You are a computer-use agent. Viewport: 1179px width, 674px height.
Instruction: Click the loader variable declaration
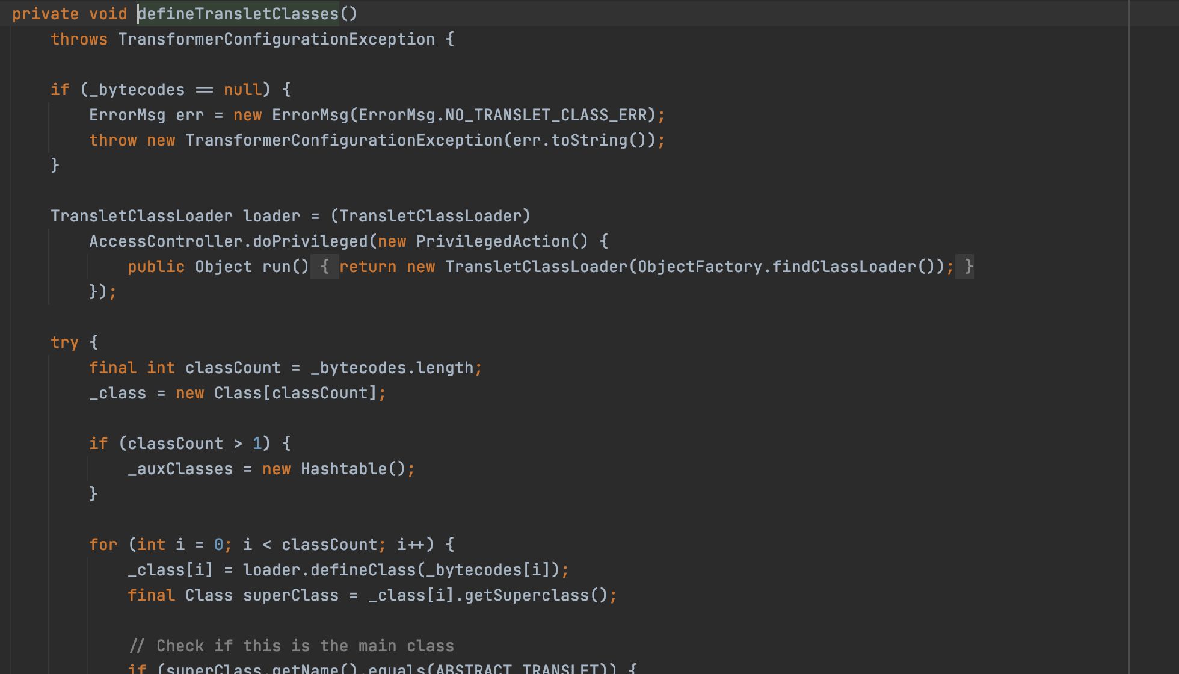[x=271, y=216]
